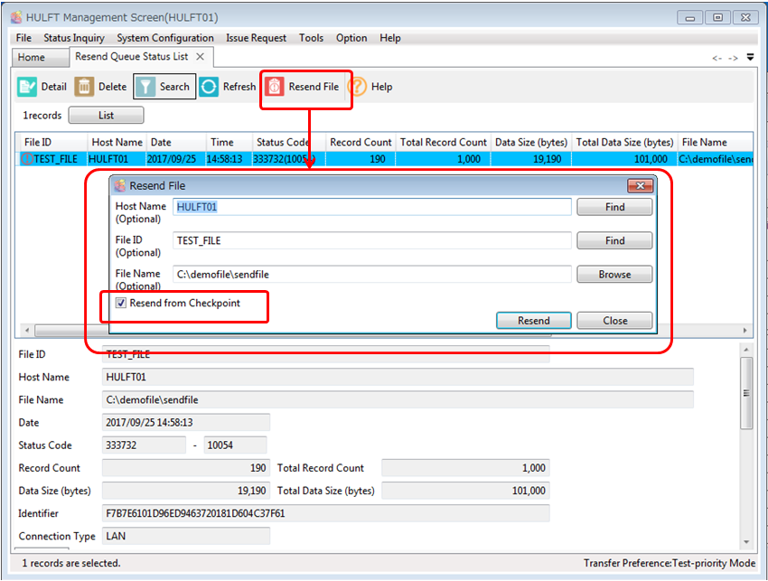Open Help via question mark icon

coord(357,87)
